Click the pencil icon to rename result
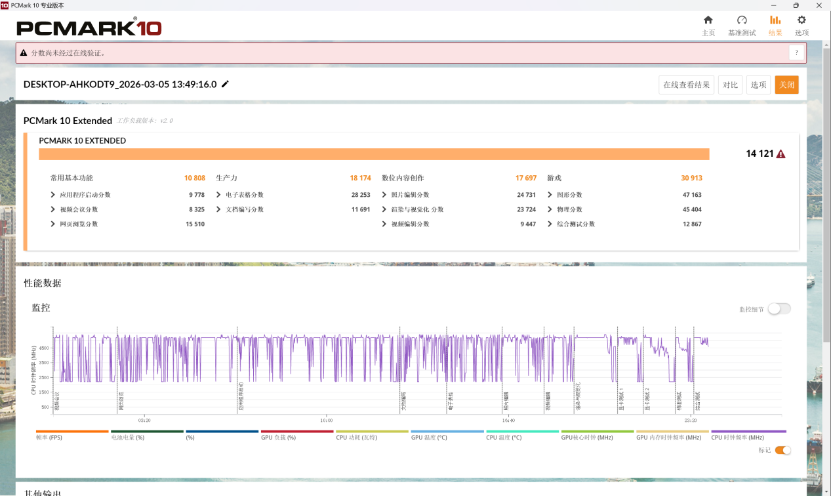Screen dimensions: 831x496 pos(226,84)
